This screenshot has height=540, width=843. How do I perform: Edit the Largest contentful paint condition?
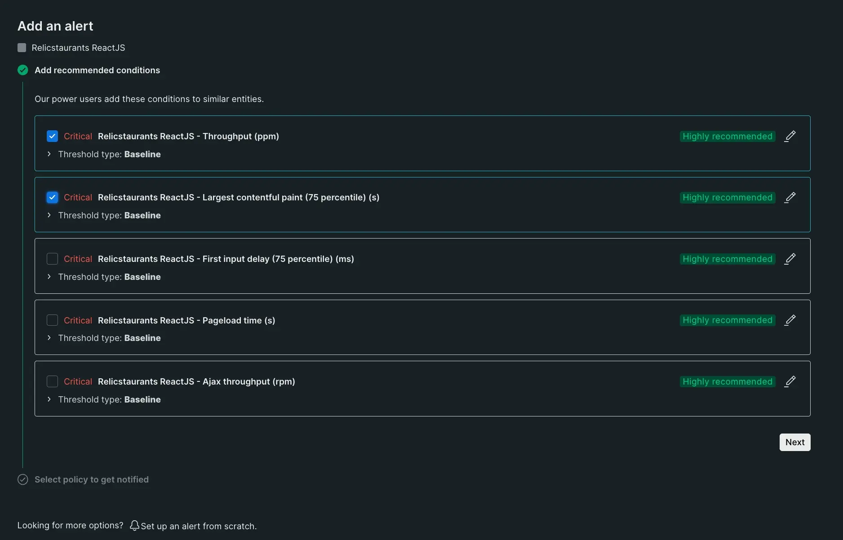click(790, 197)
